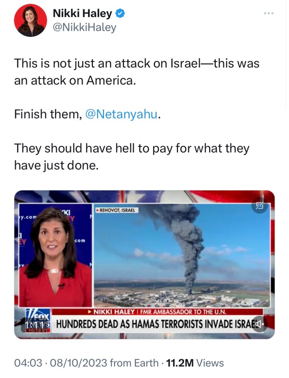Click the 11.2M Views count
The height and width of the screenshot is (378, 289).
[195, 363]
